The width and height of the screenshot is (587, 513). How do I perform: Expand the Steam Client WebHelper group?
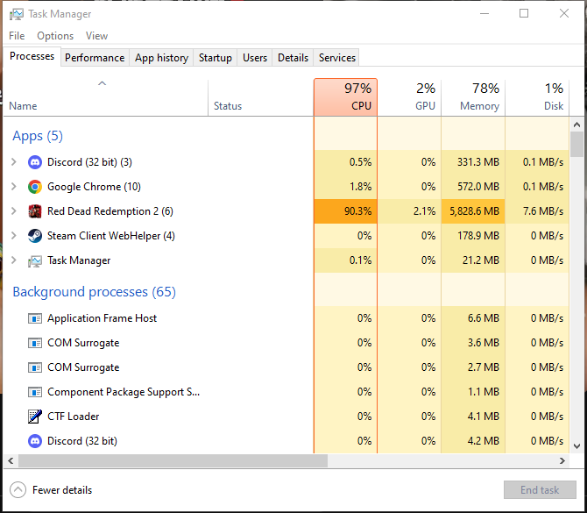click(x=14, y=235)
